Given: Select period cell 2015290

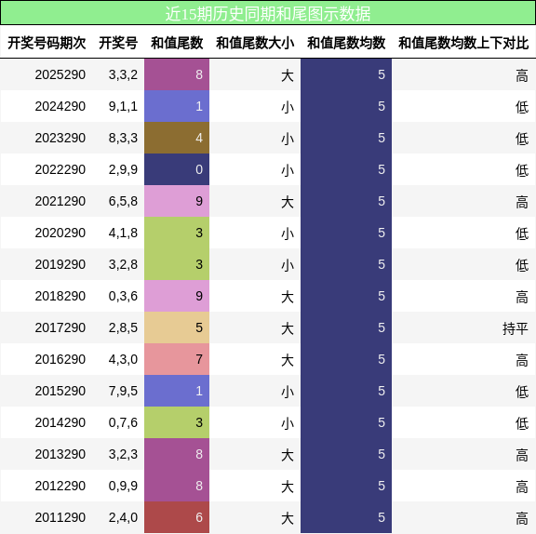Looking at the screenshot, I should 60,391.
